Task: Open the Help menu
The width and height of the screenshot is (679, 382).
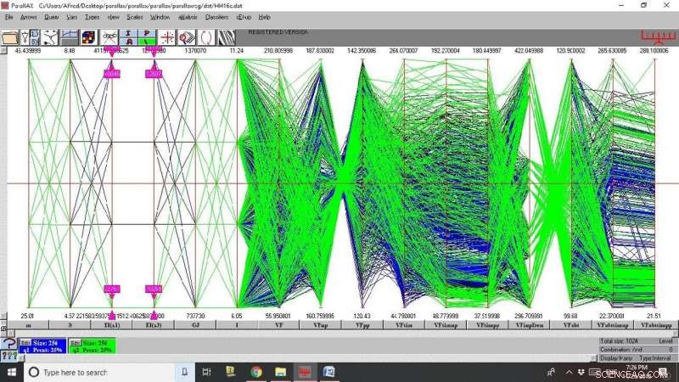Action: (264, 17)
